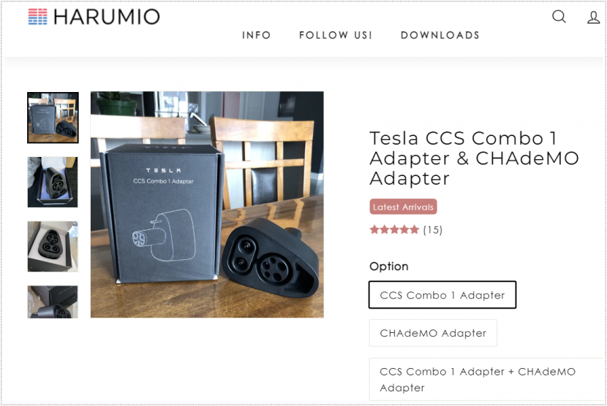Click the main product photo
The height and width of the screenshot is (406, 607).
[x=207, y=204]
